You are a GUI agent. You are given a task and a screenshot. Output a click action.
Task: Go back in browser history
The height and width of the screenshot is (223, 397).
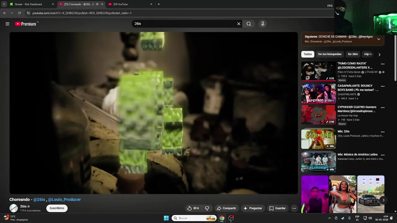(x=4, y=13)
